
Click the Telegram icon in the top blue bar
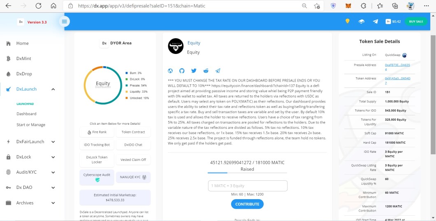pyautogui.click(x=375, y=21)
